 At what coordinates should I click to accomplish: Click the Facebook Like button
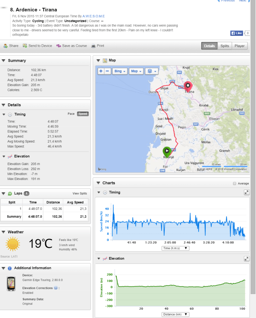coord(237,33)
